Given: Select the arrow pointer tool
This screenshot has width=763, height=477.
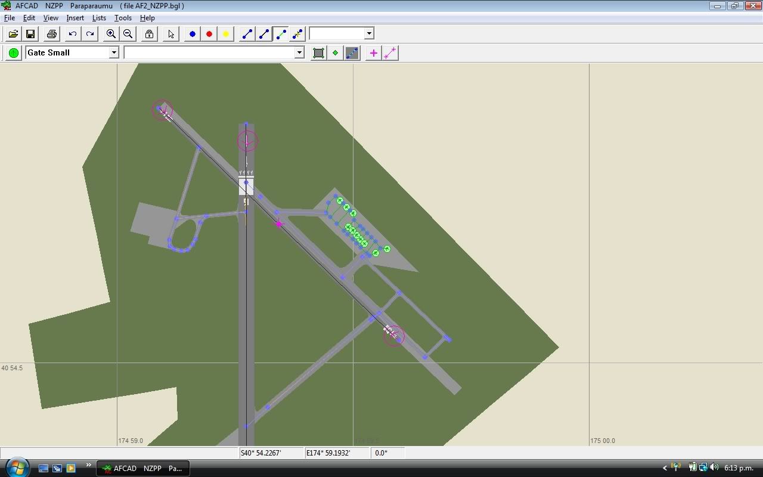Looking at the screenshot, I should tap(171, 34).
